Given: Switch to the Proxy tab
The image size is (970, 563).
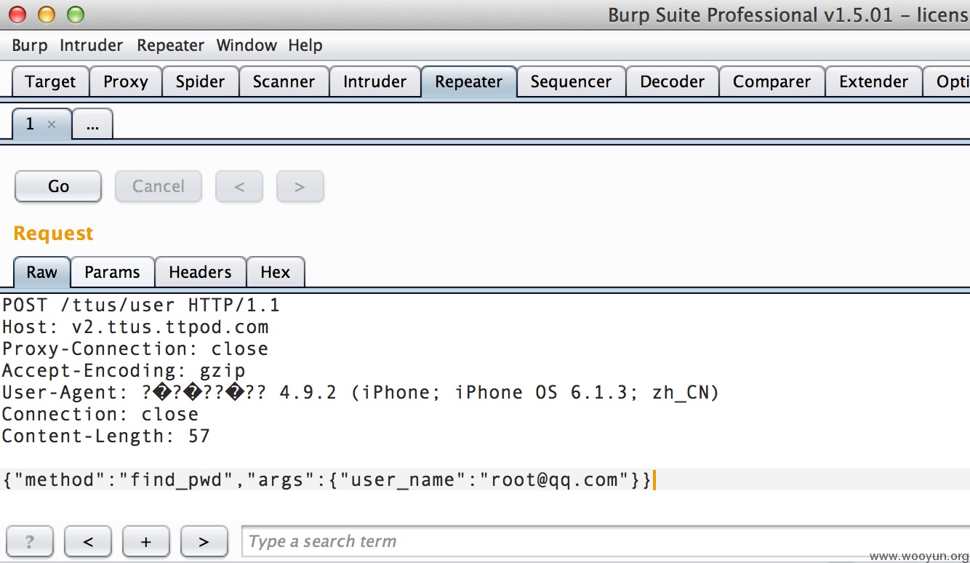Looking at the screenshot, I should pos(125,81).
